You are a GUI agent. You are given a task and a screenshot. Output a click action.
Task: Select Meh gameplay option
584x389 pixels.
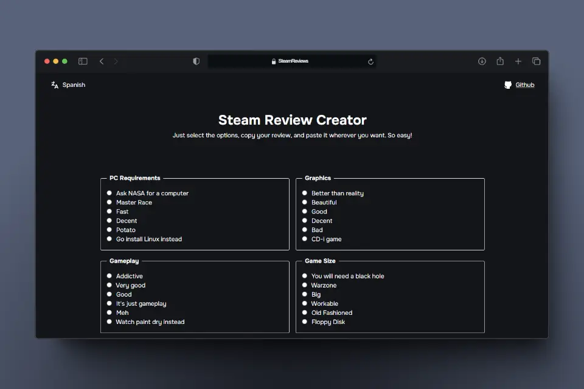(109, 312)
